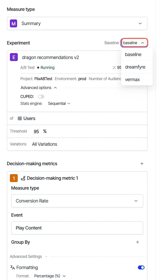Click the orange number 1 metric badge
This screenshot has width=157, height=280.
pos(14,178)
